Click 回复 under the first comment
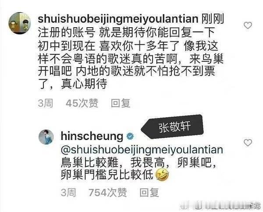263x212 pixels. 121,103
